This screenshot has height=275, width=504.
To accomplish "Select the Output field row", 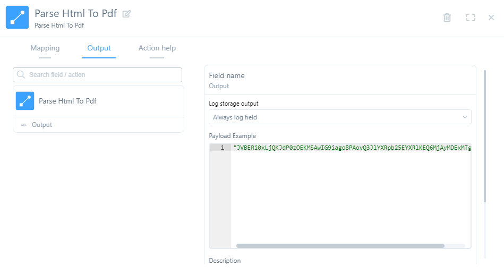I will (x=98, y=125).
